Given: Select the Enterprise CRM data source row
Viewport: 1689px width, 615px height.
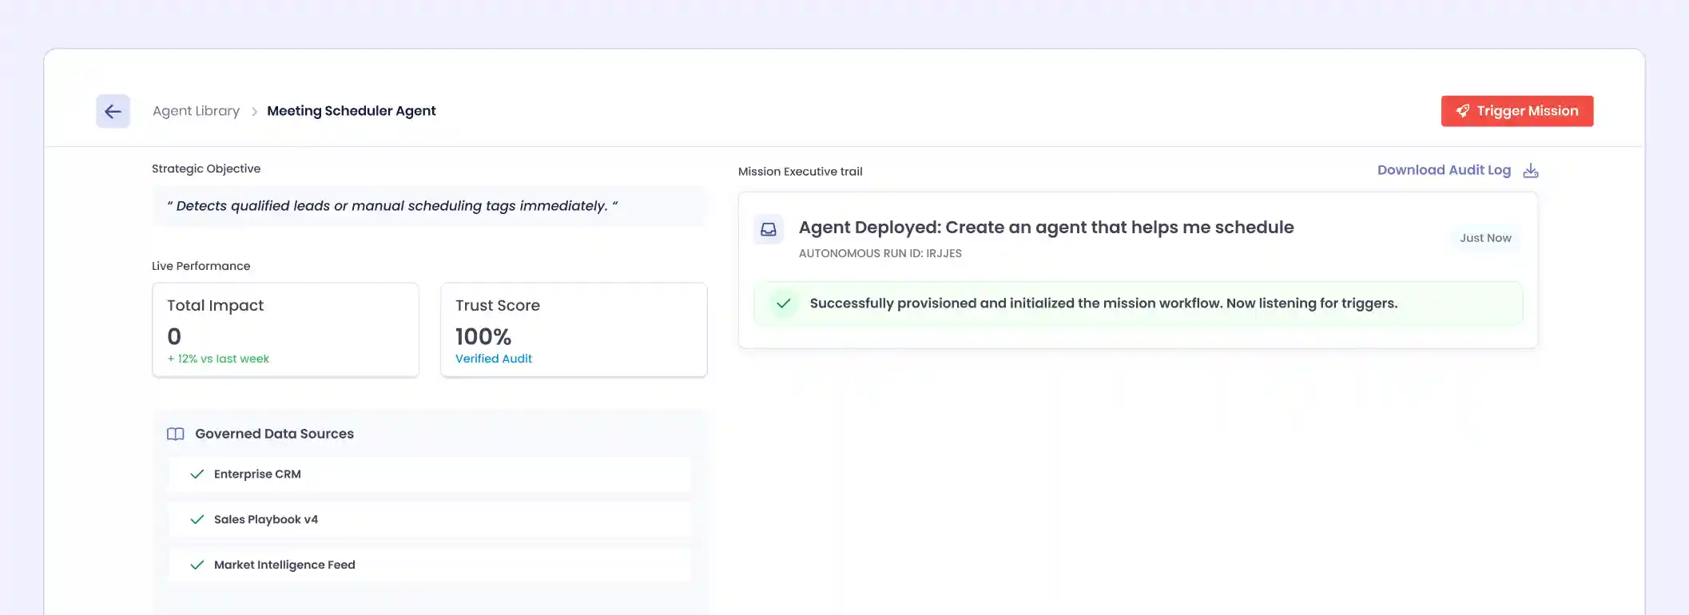Looking at the screenshot, I should point(430,474).
